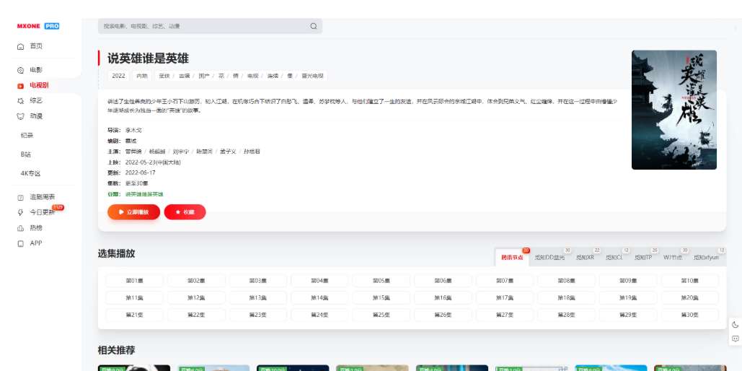The width and height of the screenshot is (742, 371).
Task: Play episode 第23集
Action: coord(258,315)
